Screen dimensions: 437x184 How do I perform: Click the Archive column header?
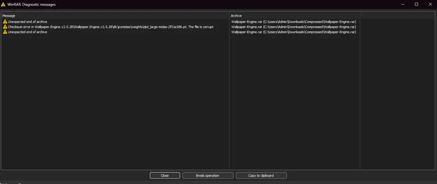pos(295,16)
